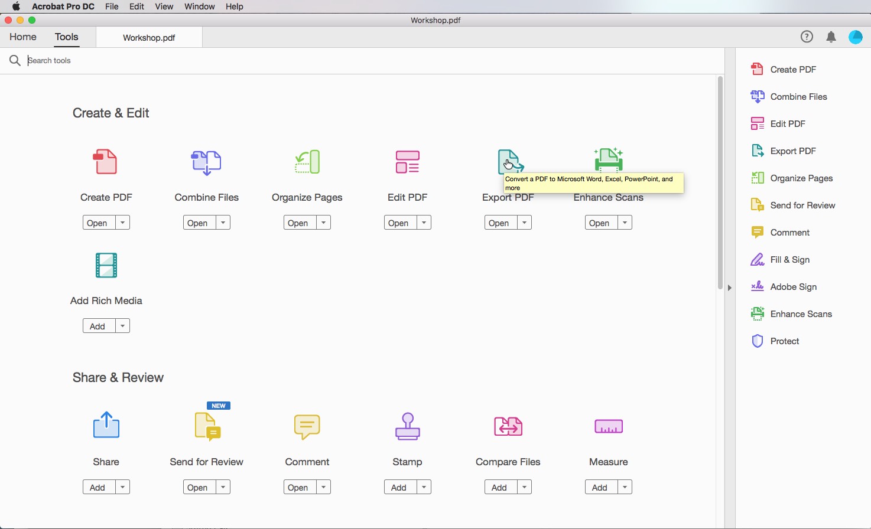Switch to the Home tab
871x529 pixels.
tap(23, 37)
